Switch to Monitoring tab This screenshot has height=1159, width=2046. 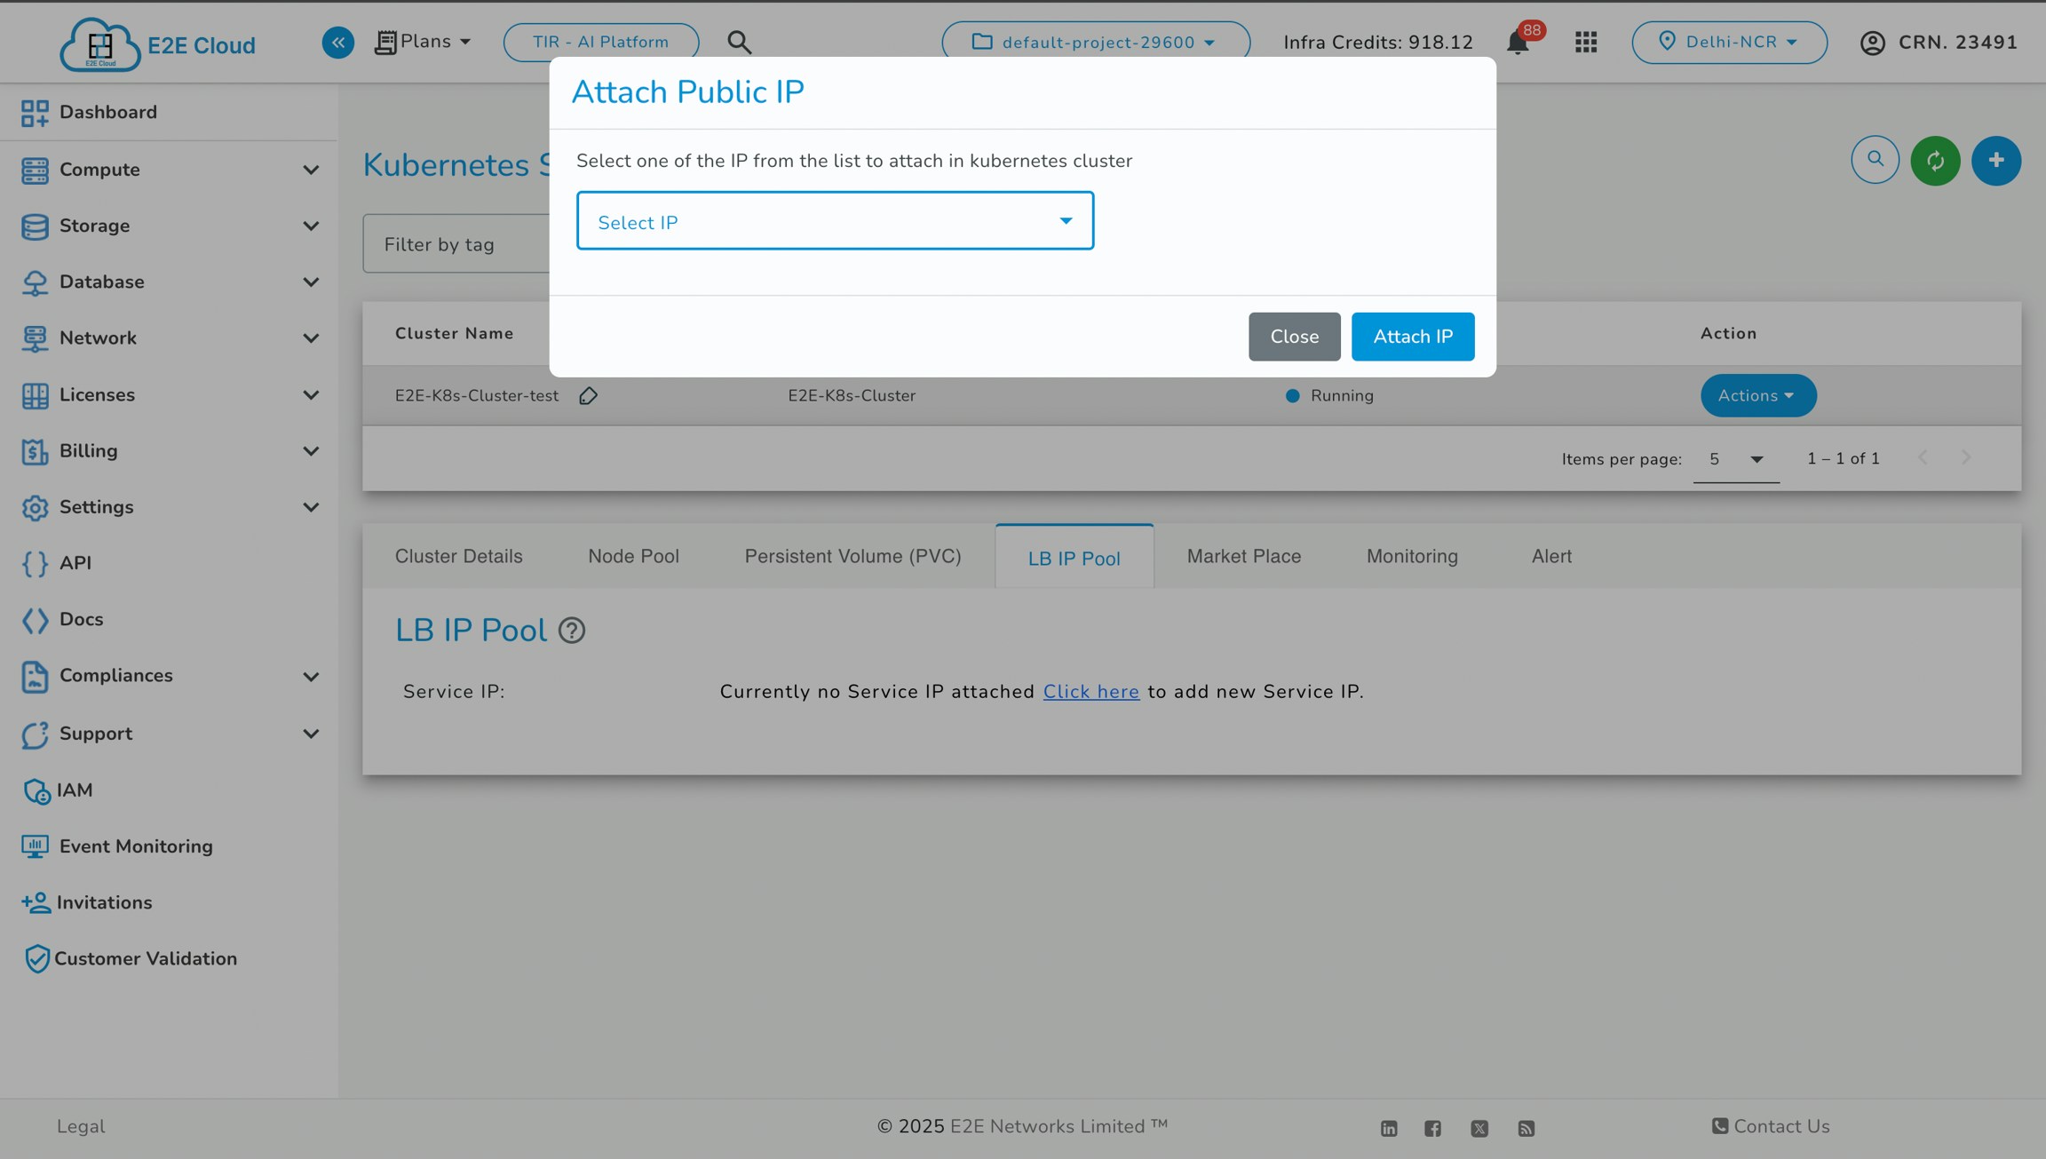click(x=1412, y=556)
